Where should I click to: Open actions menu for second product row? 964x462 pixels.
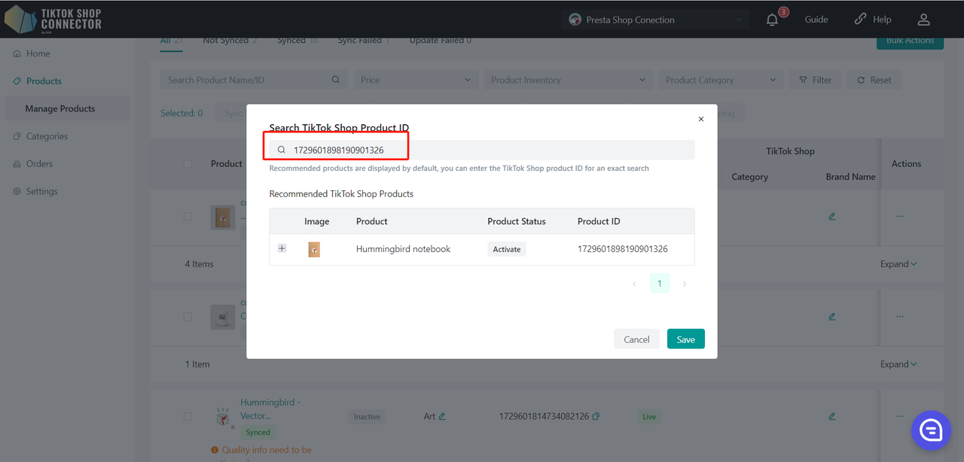pos(899,317)
